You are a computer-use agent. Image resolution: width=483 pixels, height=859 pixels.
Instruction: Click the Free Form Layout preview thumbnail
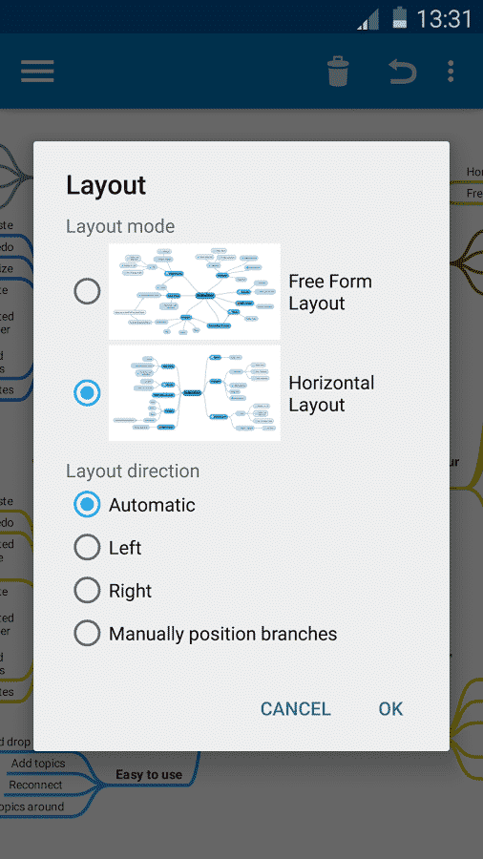[195, 291]
